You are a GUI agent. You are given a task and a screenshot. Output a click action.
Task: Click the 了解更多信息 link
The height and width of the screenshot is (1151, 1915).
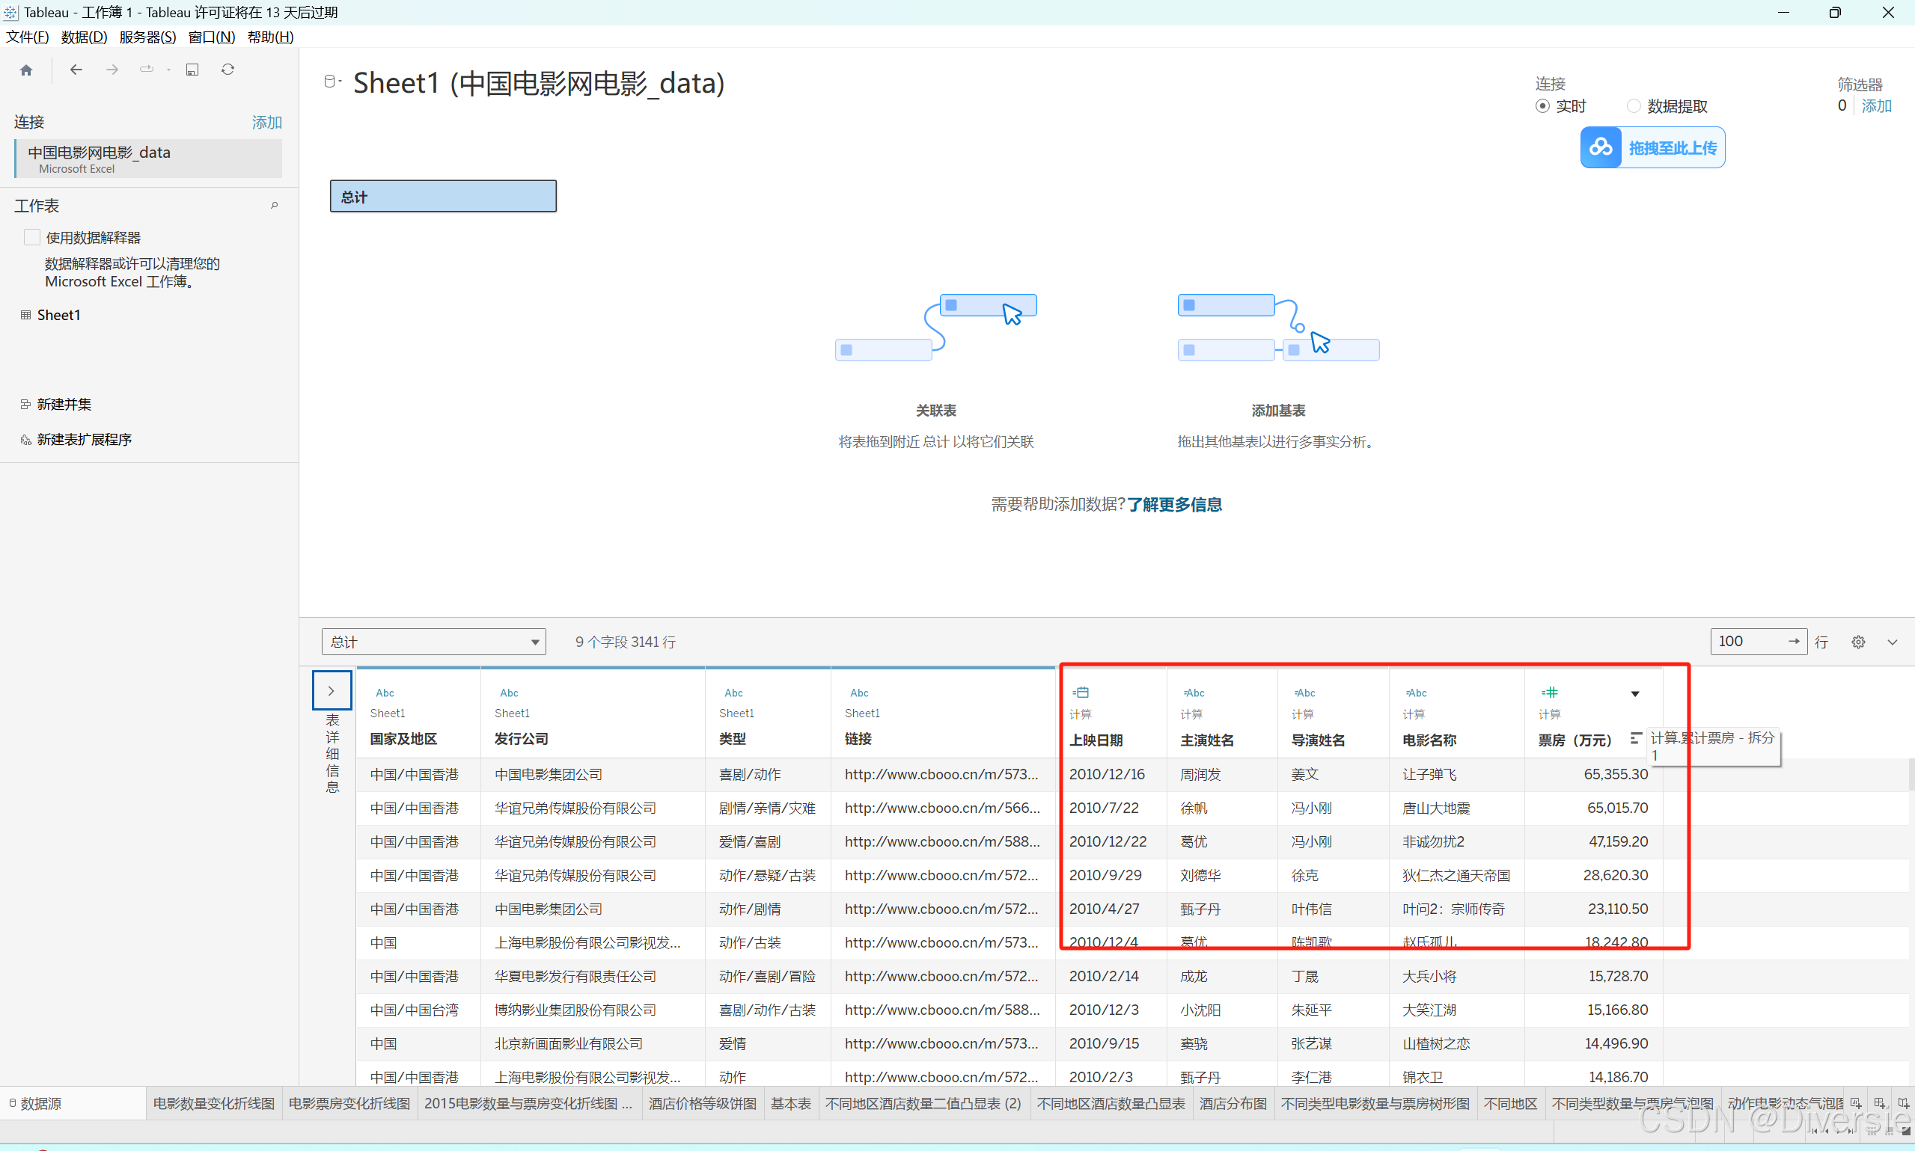tap(1174, 505)
